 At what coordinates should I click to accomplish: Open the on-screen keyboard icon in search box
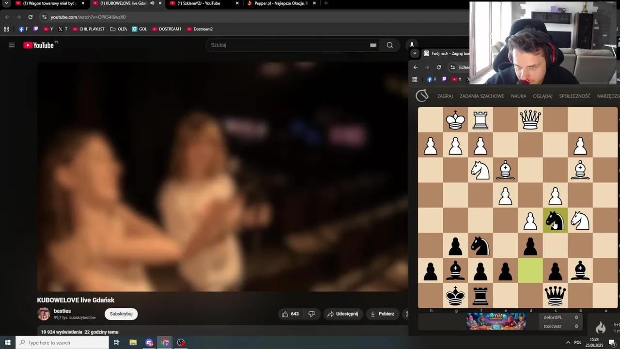[x=373, y=45]
